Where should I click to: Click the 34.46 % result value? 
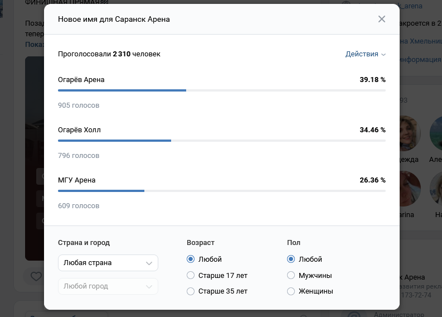[x=372, y=130]
